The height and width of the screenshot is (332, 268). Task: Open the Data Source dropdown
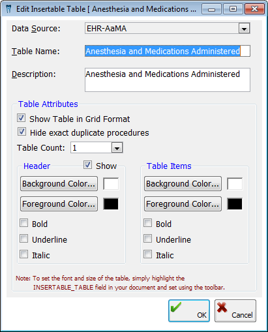(244, 29)
